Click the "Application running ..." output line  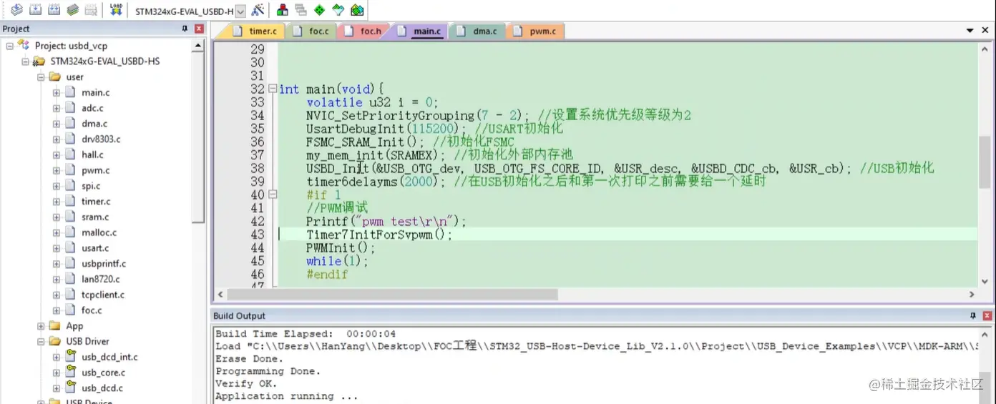287,396
